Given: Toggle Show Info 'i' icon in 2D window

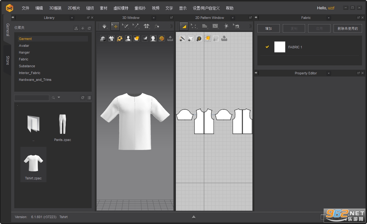Looking at the screenshot, I should [199, 38].
